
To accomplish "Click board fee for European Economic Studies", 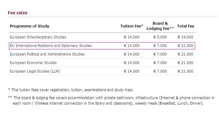I will pos(160,63).
